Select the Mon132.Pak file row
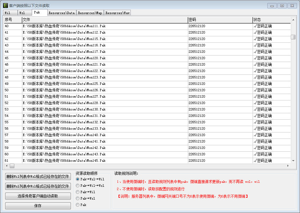This screenshot has height=213, width=300. pyautogui.click(x=147, y=122)
